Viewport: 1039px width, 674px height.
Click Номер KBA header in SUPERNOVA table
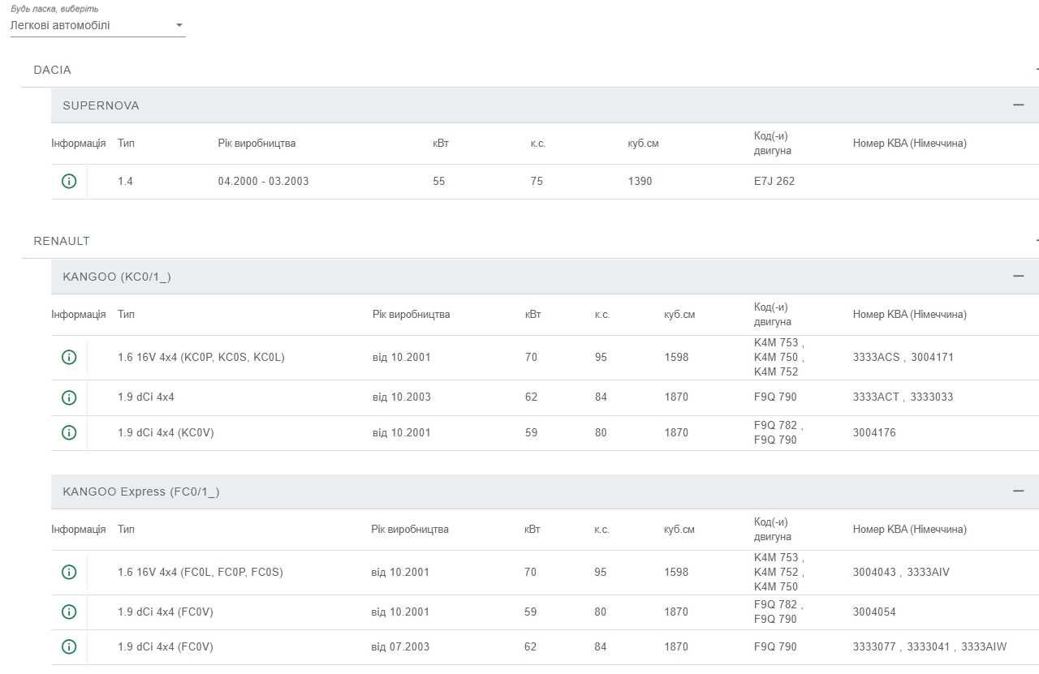click(910, 143)
